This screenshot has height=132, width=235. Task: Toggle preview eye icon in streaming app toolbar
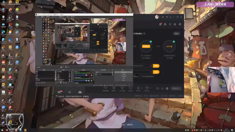coord(162,89)
